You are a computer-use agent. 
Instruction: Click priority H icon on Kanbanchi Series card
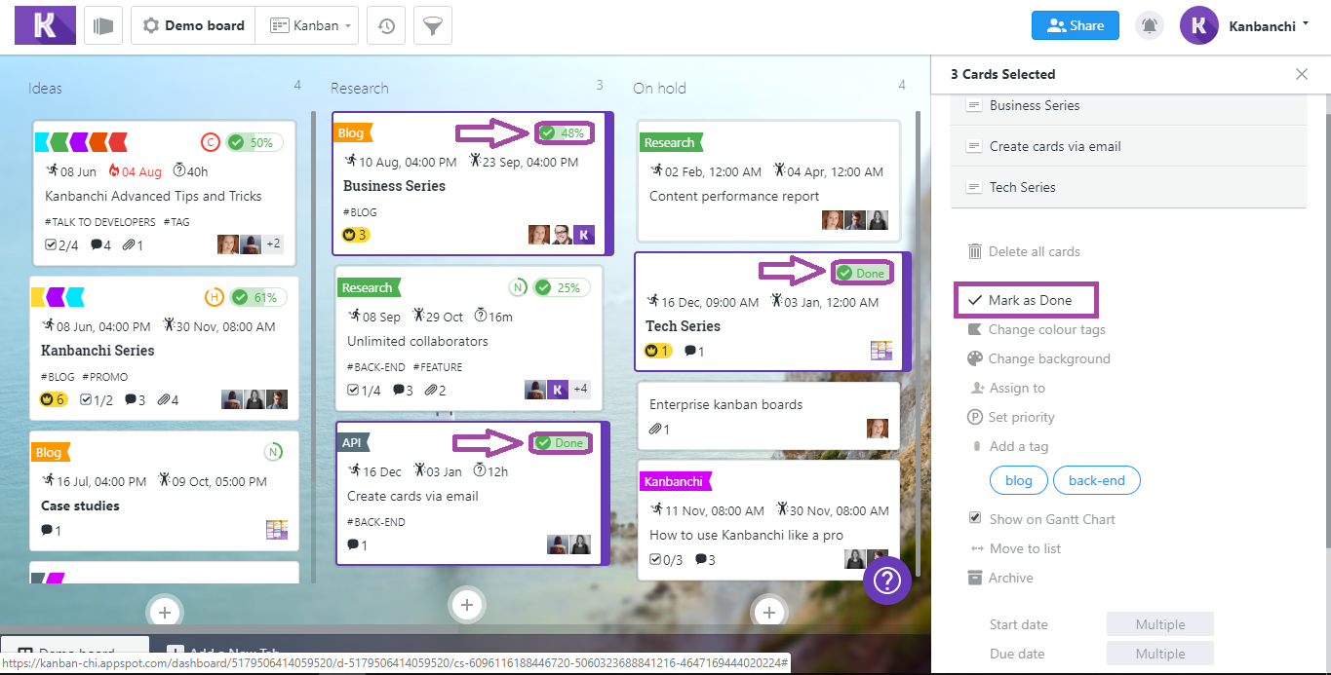point(214,297)
